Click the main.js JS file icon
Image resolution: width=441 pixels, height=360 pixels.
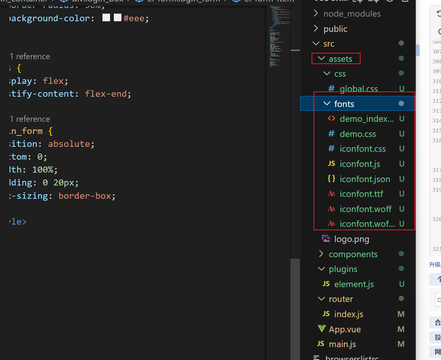click(x=321, y=344)
